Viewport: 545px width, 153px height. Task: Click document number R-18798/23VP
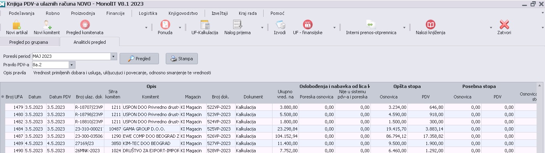(89, 114)
